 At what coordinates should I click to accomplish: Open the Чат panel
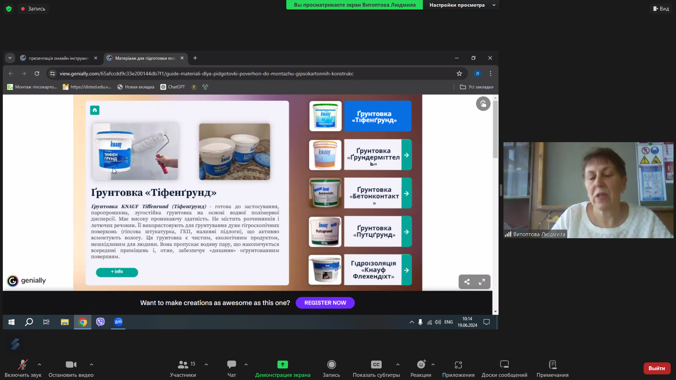click(232, 368)
